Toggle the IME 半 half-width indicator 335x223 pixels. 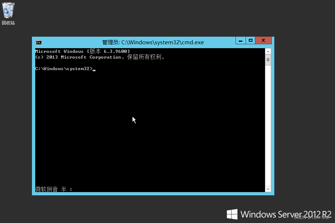tap(63, 189)
